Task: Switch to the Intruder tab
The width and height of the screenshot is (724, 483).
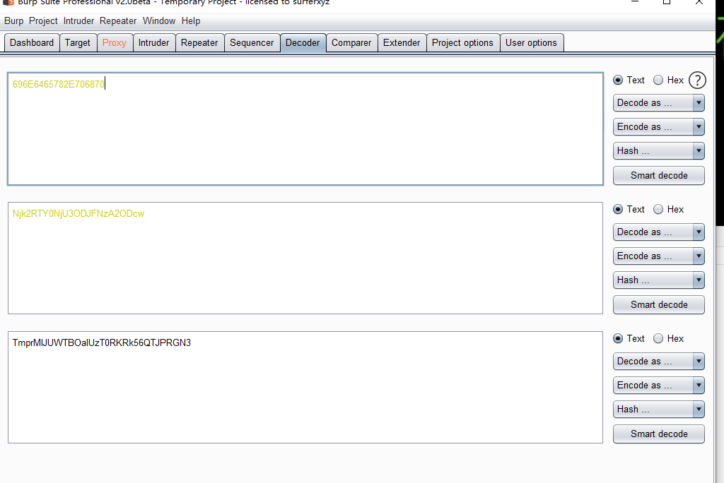Action: click(153, 43)
